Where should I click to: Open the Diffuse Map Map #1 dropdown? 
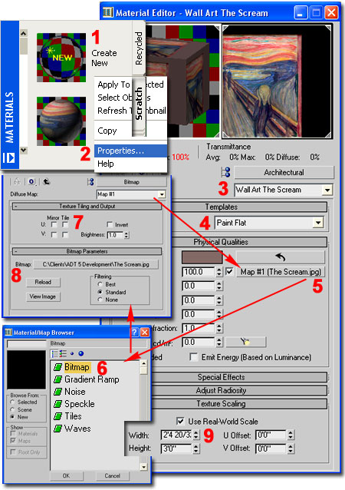(162, 194)
